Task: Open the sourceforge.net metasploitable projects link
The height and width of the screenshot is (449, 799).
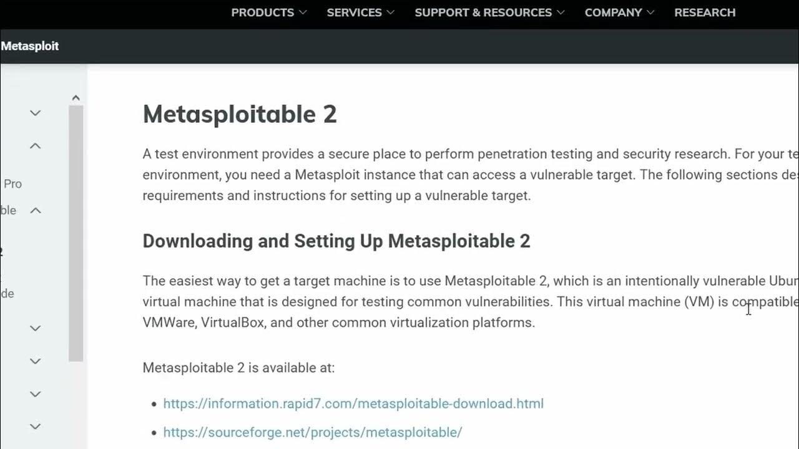Action: click(x=313, y=432)
